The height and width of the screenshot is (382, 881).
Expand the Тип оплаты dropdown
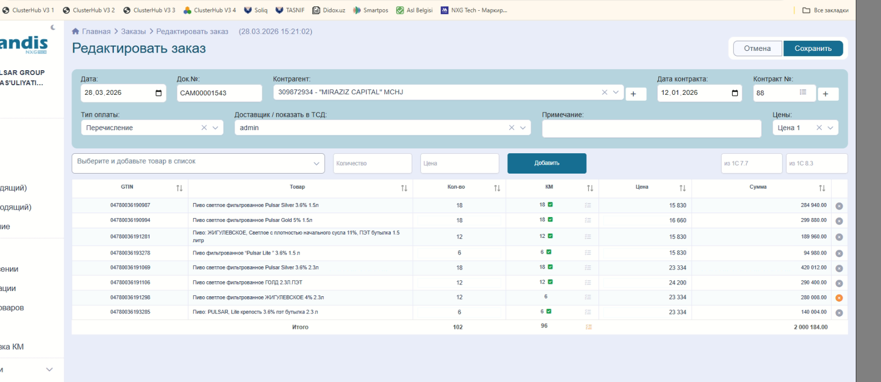[215, 128]
